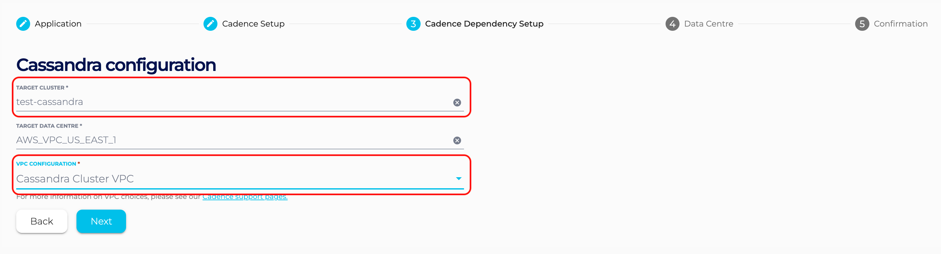Click the Application step pencil icon
This screenshot has height=254, width=941.
[x=23, y=24]
